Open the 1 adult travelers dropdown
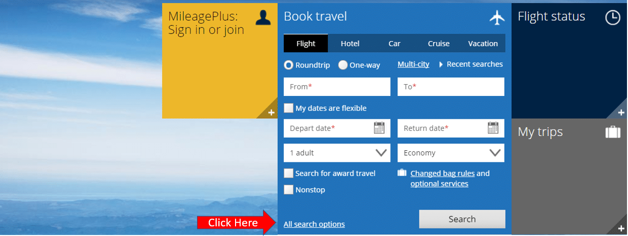 tap(337, 153)
